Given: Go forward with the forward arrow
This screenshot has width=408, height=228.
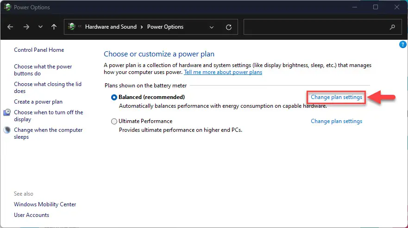Looking at the screenshot, I should pyautogui.click(x=26, y=27).
